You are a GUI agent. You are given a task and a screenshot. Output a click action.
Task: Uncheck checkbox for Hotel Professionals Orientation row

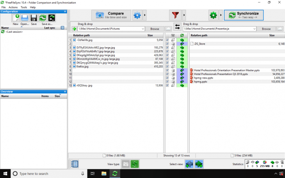167,70
